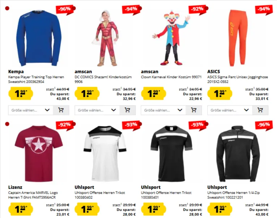Image resolution: width=277 pixels, height=218 pixels.
Task: Open size dropdown for Shazam Kinderkostüm
Action: tap(97, 110)
